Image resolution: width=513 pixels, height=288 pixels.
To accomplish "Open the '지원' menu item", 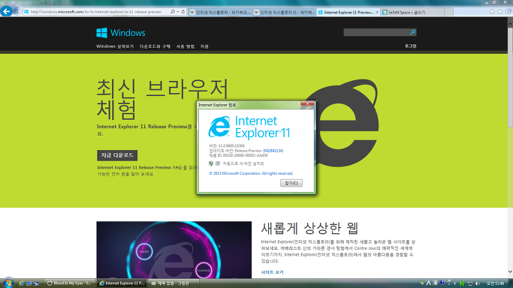I will [x=204, y=46].
